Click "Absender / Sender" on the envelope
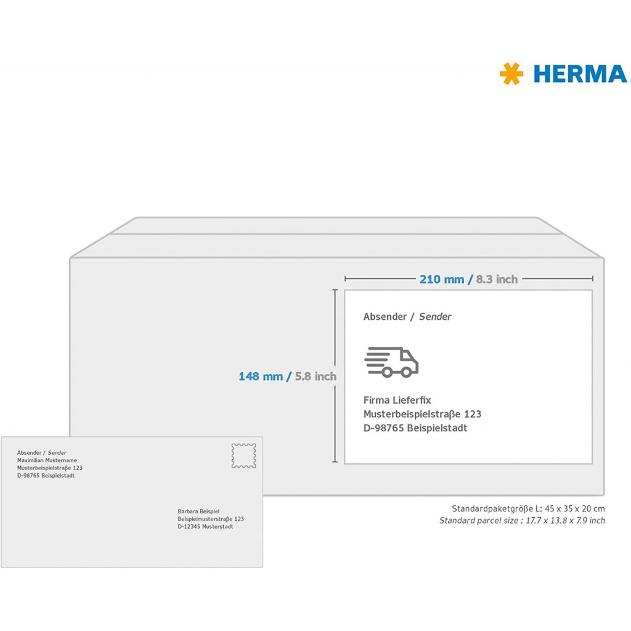 pyautogui.click(x=41, y=453)
